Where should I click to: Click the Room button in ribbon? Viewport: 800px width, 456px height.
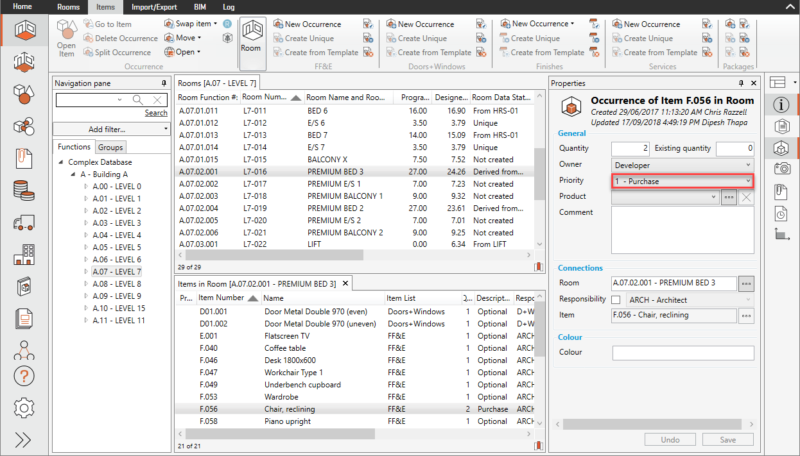[x=251, y=37]
